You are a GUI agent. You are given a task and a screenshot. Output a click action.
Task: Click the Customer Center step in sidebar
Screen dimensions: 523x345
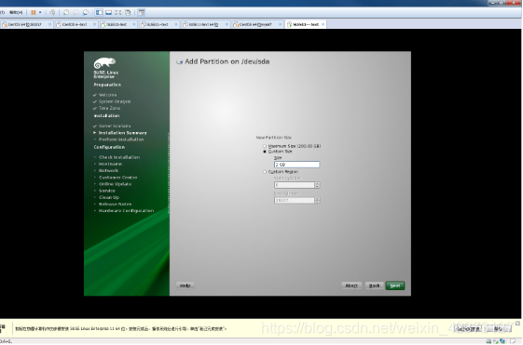(x=118, y=178)
